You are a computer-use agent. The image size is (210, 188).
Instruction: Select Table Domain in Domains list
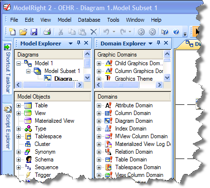pos(131,159)
